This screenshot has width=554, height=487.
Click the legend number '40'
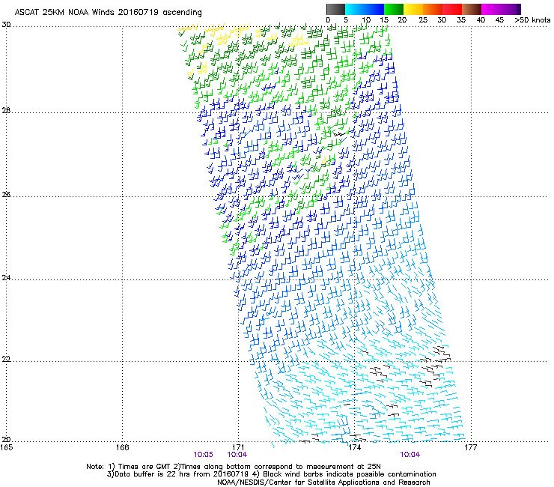[481, 20]
